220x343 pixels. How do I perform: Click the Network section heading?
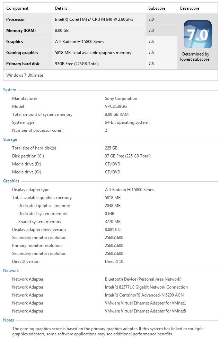pos(11,271)
